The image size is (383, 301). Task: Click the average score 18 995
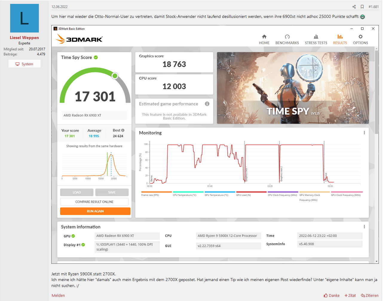94,136
